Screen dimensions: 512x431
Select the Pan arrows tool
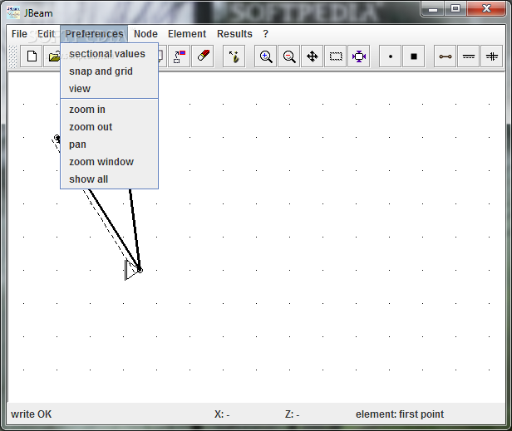(x=313, y=56)
